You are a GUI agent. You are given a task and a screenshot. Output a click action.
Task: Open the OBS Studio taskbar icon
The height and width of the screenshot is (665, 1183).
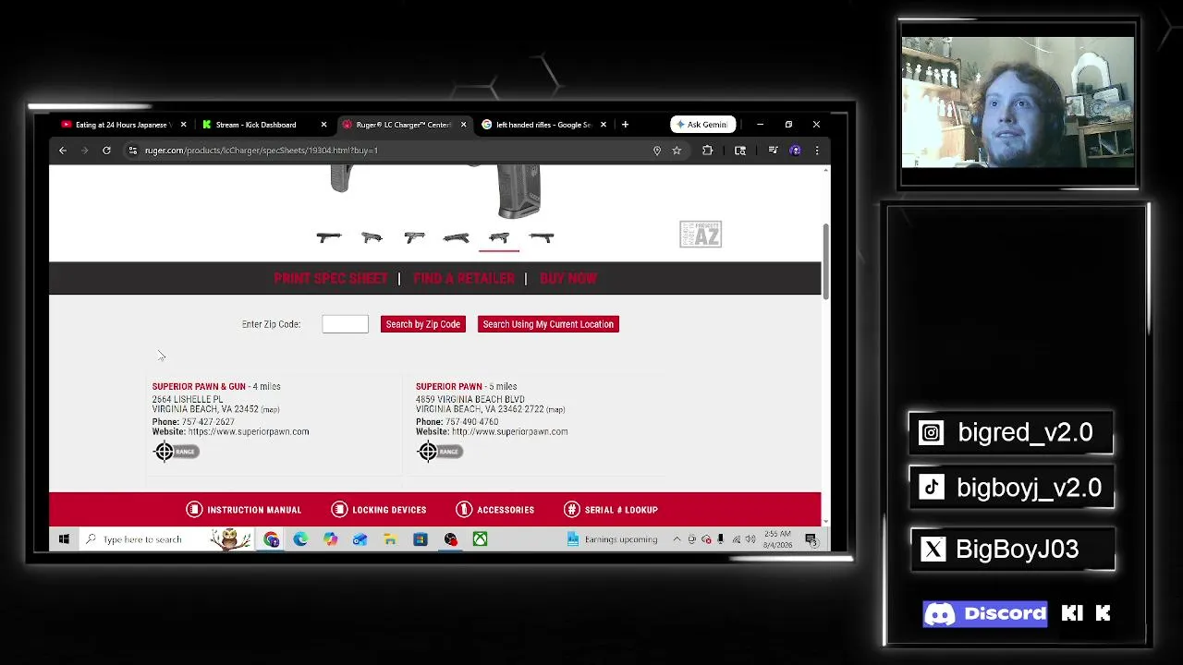[x=450, y=539]
